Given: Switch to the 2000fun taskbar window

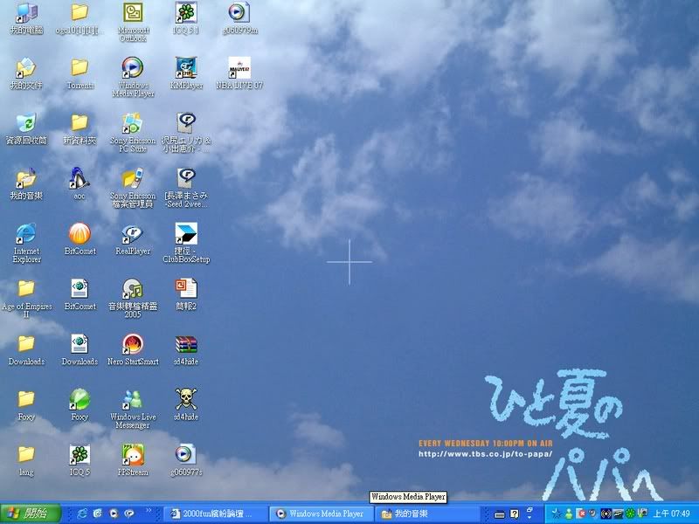Looking at the screenshot, I should [213, 514].
